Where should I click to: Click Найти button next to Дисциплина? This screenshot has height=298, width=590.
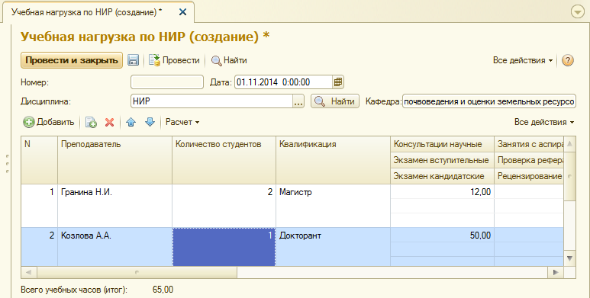point(335,101)
